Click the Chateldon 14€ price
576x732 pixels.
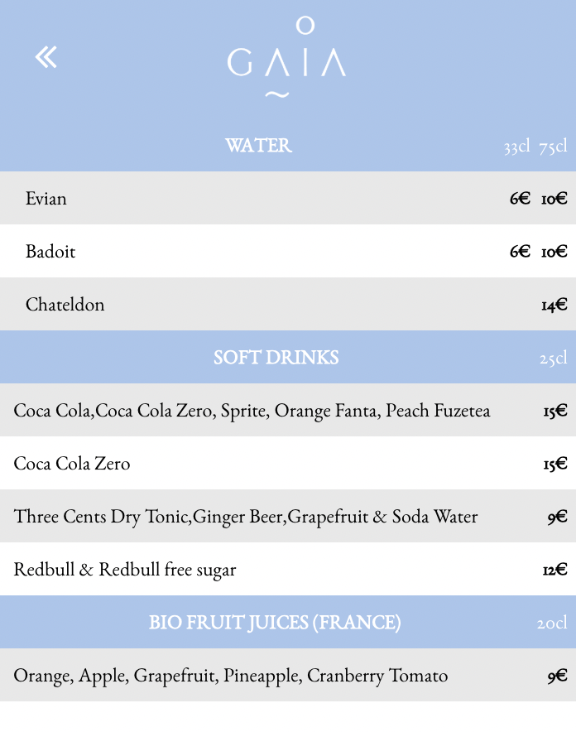point(554,305)
